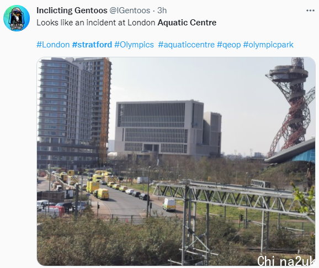The image size is (319, 268).
Task: Open the tweet's three-dot more options menu
Action: coord(310,10)
